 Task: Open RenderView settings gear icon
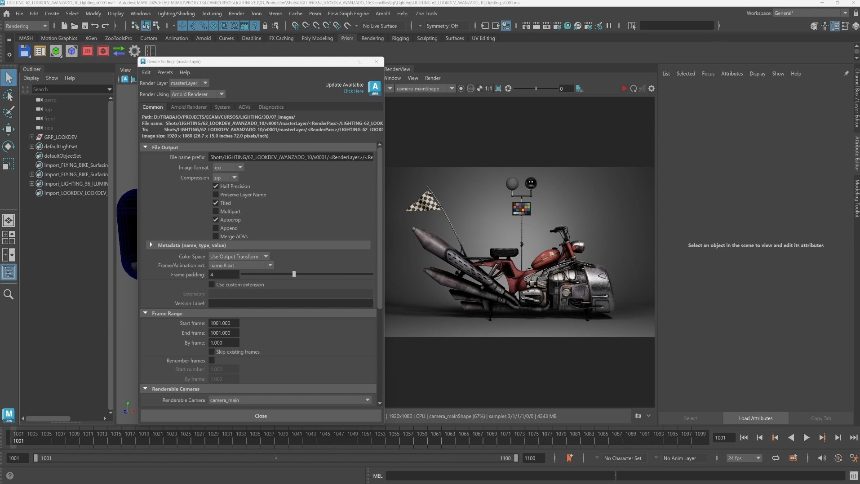tap(652, 89)
